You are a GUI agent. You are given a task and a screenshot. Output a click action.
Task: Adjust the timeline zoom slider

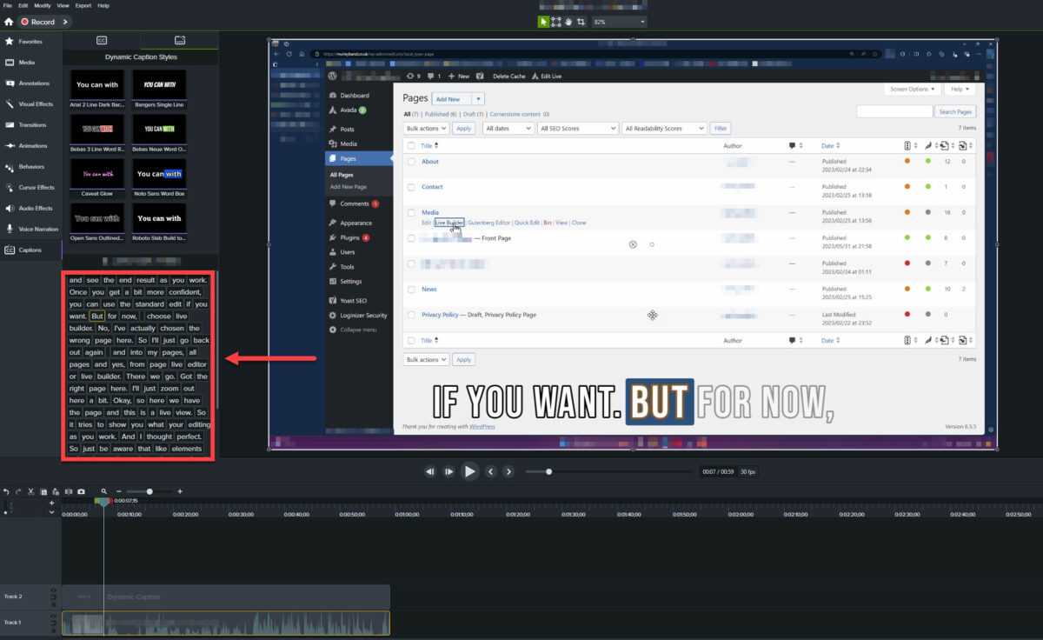click(x=149, y=490)
